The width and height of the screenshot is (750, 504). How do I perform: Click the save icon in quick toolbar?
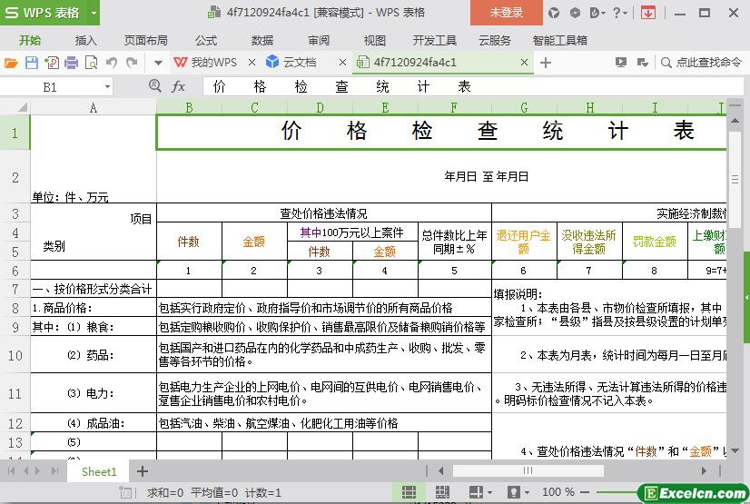pos(31,63)
